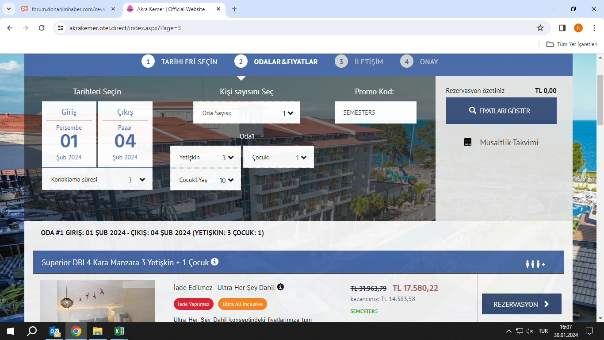Show hidden system tray icons
604x340 pixels.
point(508,331)
